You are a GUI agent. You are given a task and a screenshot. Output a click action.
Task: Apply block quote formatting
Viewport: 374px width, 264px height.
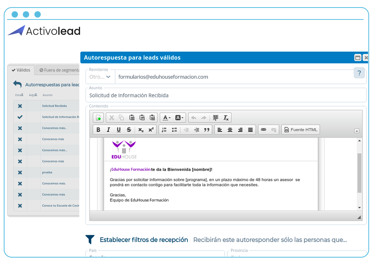point(206,130)
